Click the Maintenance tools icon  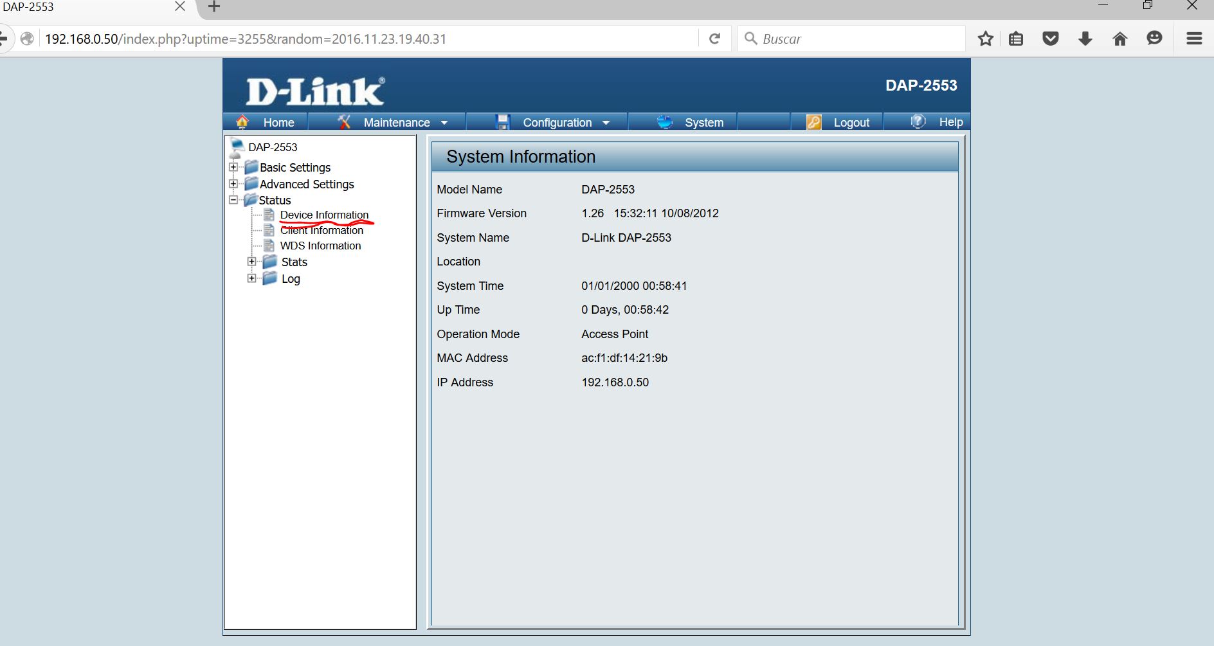coord(345,121)
